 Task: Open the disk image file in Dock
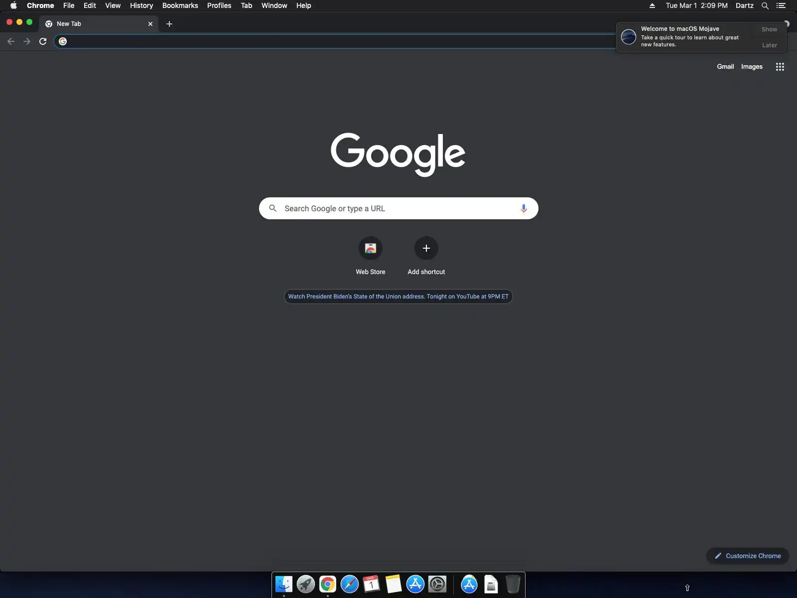point(491,584)
